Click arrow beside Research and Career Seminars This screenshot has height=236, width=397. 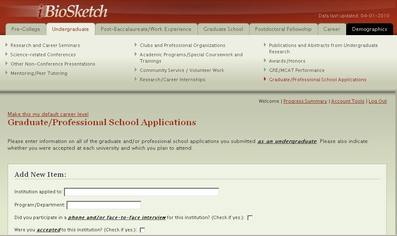[7, 45]
